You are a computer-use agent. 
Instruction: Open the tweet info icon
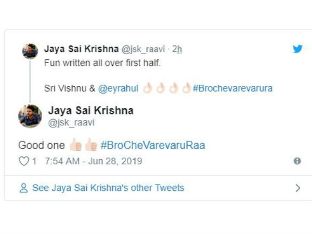[297, 161]
